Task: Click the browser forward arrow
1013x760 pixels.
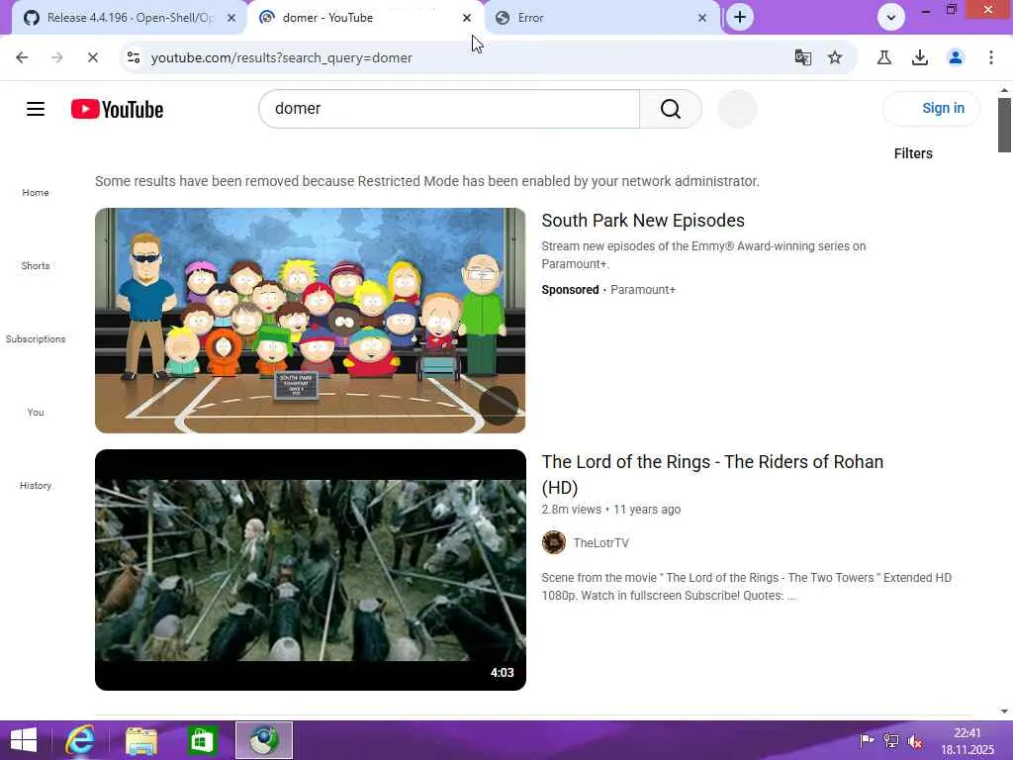Action: coord(56,57)
